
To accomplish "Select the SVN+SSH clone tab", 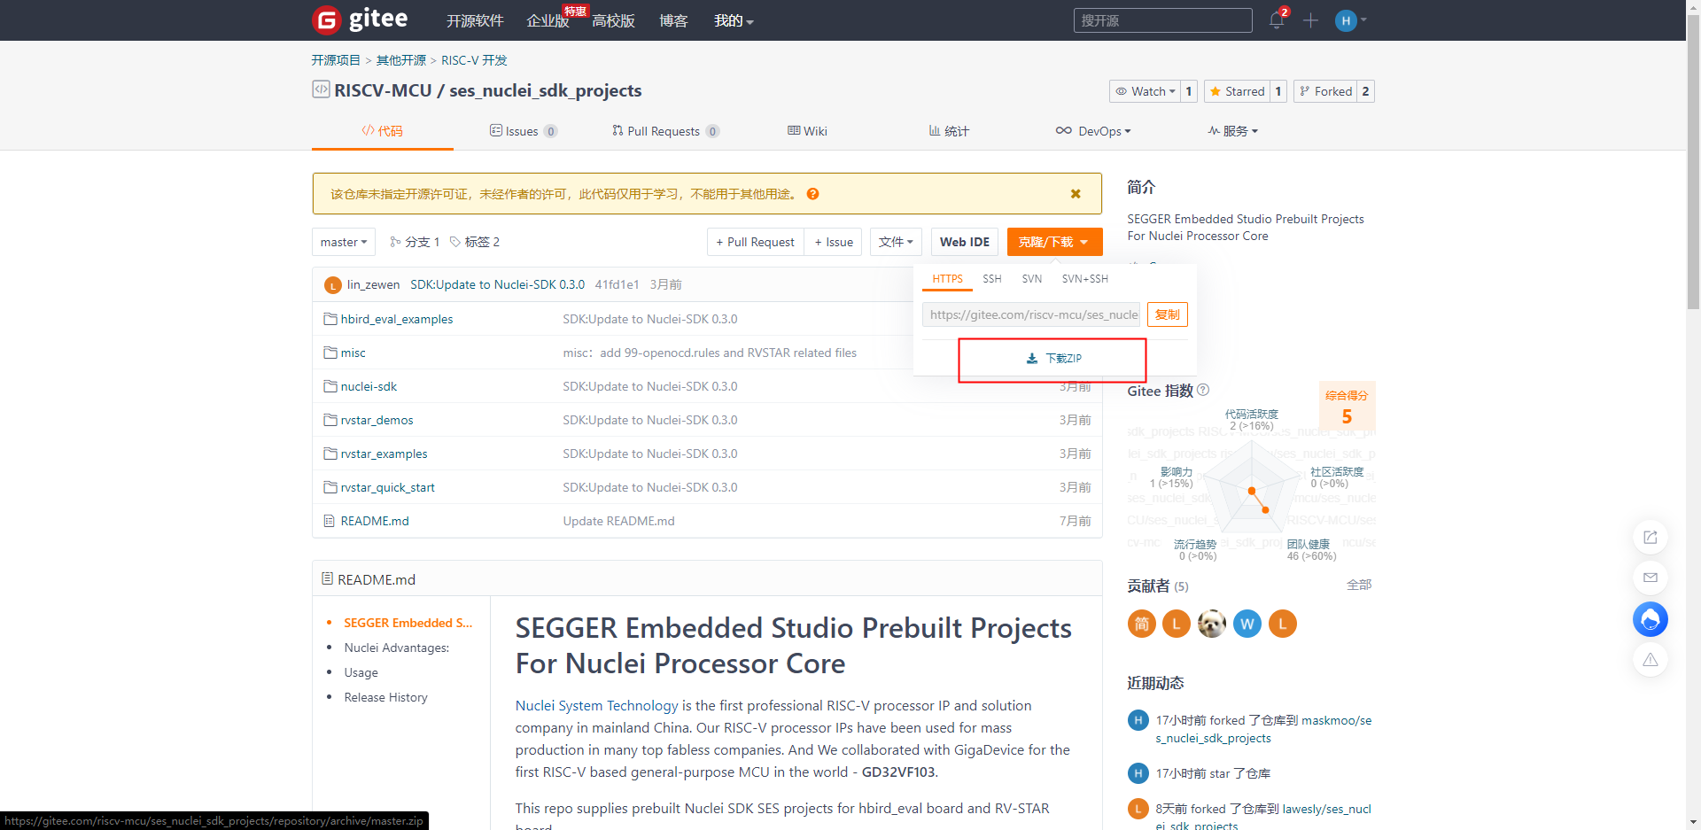I will 1084,279.
